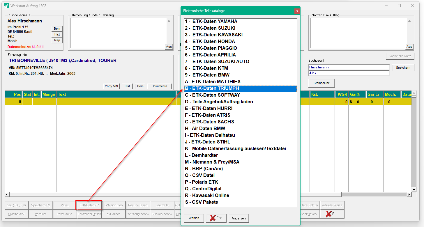
Task: Click Bem button next to Kundenadresse
Action: [57, 29]
